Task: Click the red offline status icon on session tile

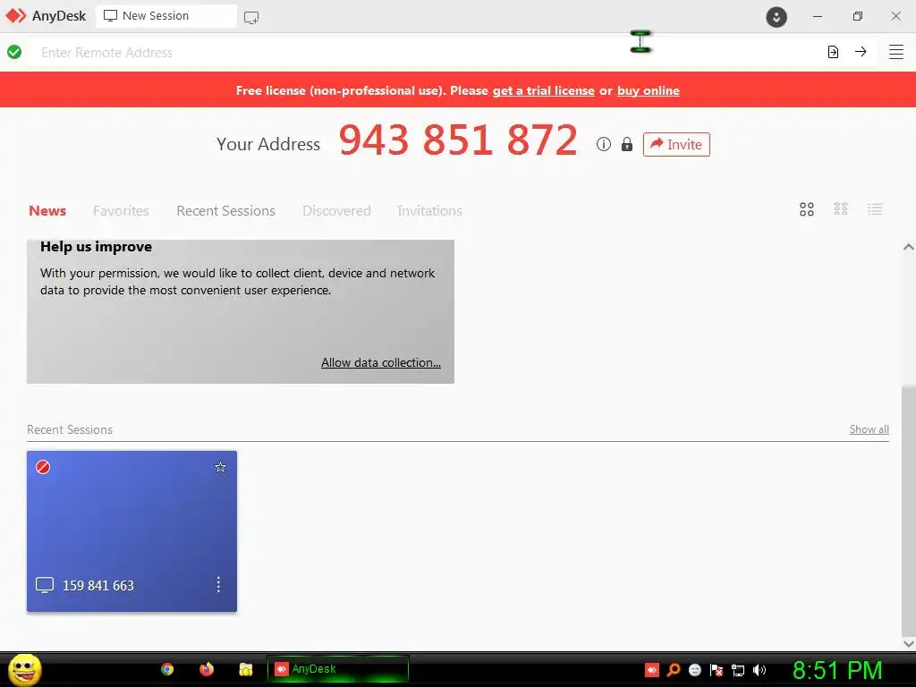Action: (43, 467)
